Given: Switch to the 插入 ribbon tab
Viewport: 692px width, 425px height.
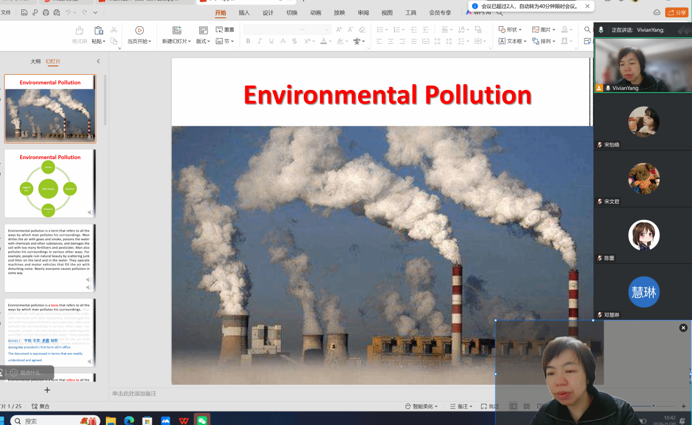Looking at the screenshot, I should click(x=244, y=13).
